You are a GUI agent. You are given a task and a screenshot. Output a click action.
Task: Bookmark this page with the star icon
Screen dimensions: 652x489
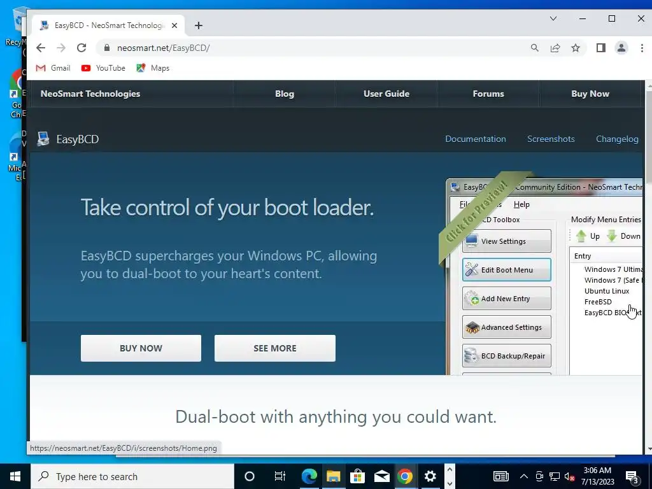[576, 48]
